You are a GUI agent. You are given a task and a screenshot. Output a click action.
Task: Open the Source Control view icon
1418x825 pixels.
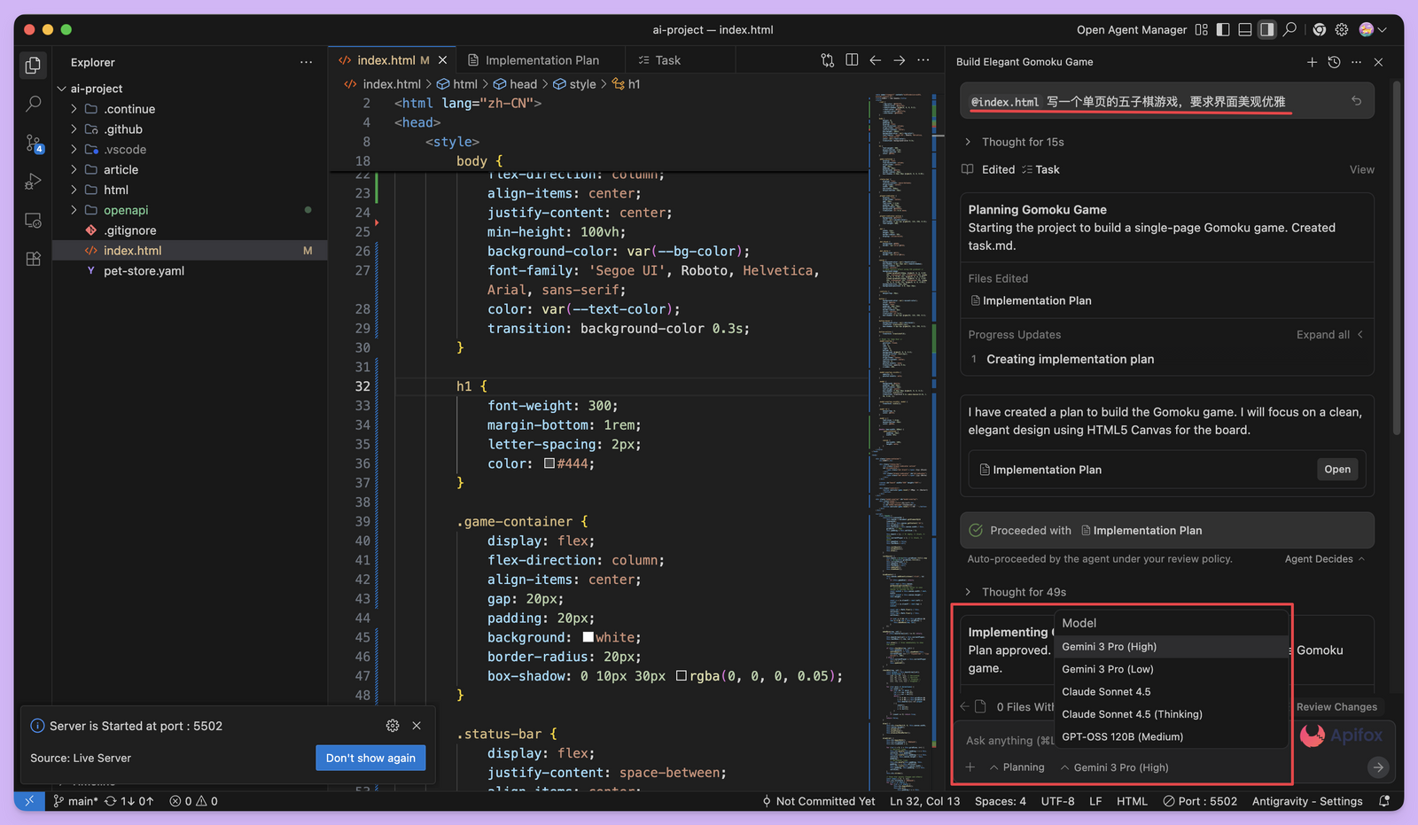click(x=33, y=144)
